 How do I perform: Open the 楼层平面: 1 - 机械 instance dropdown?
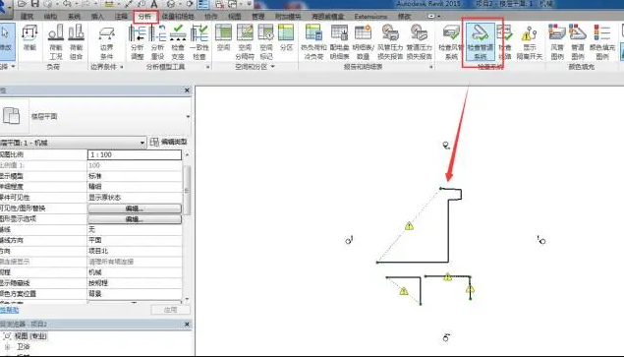point(142,143)
